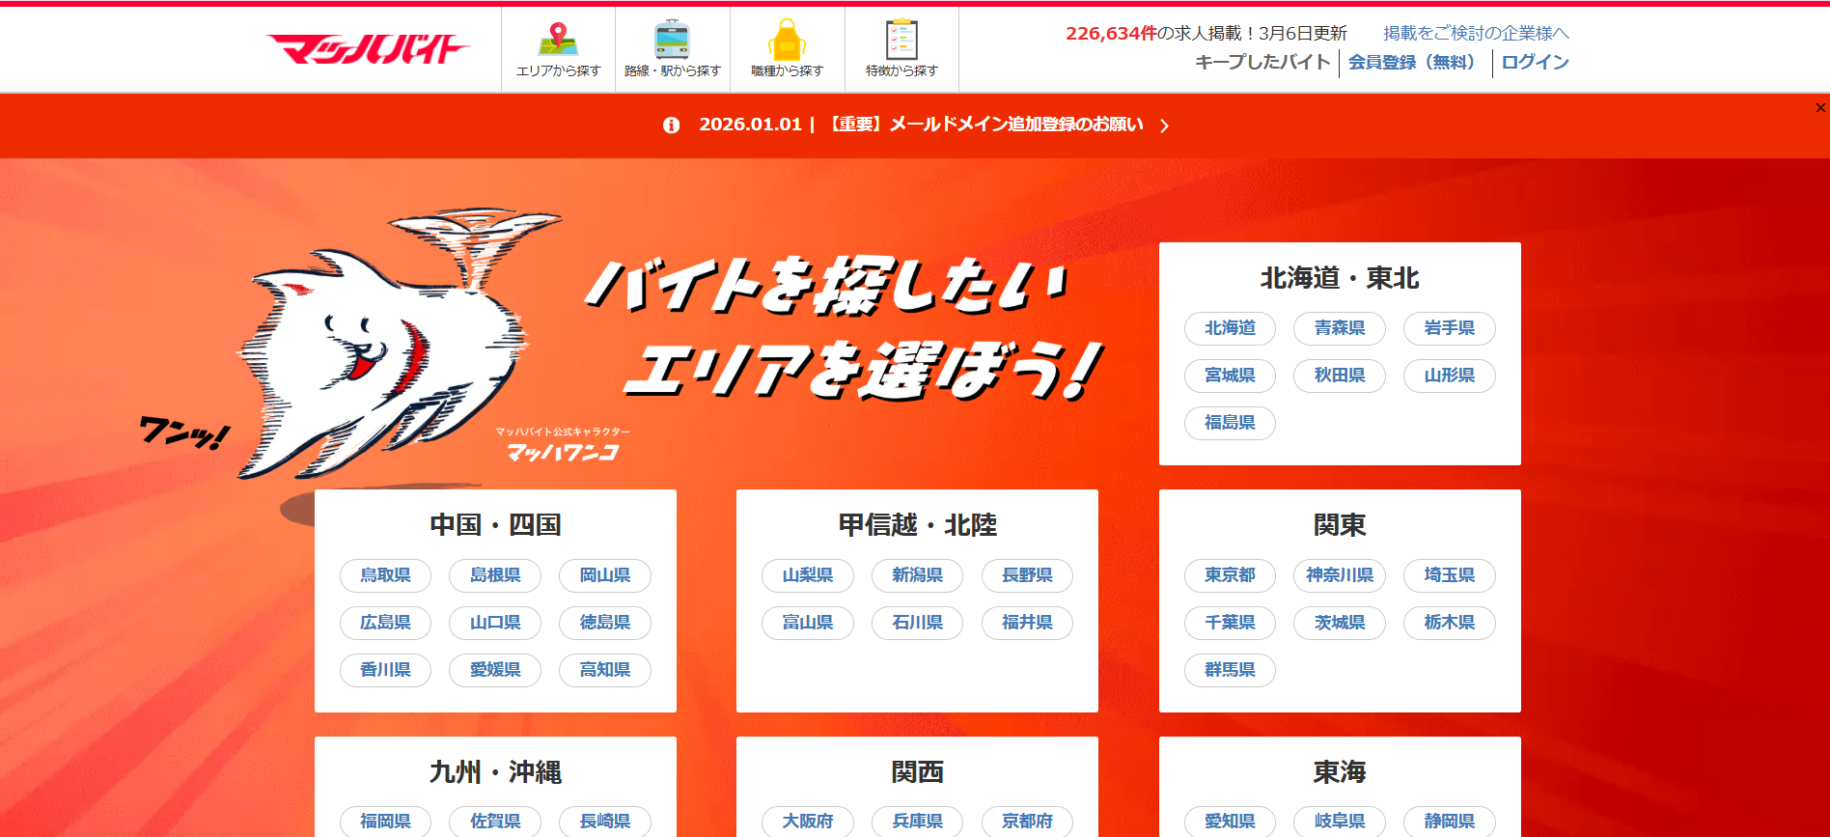Click the マッハバイト logo

pyautogui.click(x=368, y=49)
